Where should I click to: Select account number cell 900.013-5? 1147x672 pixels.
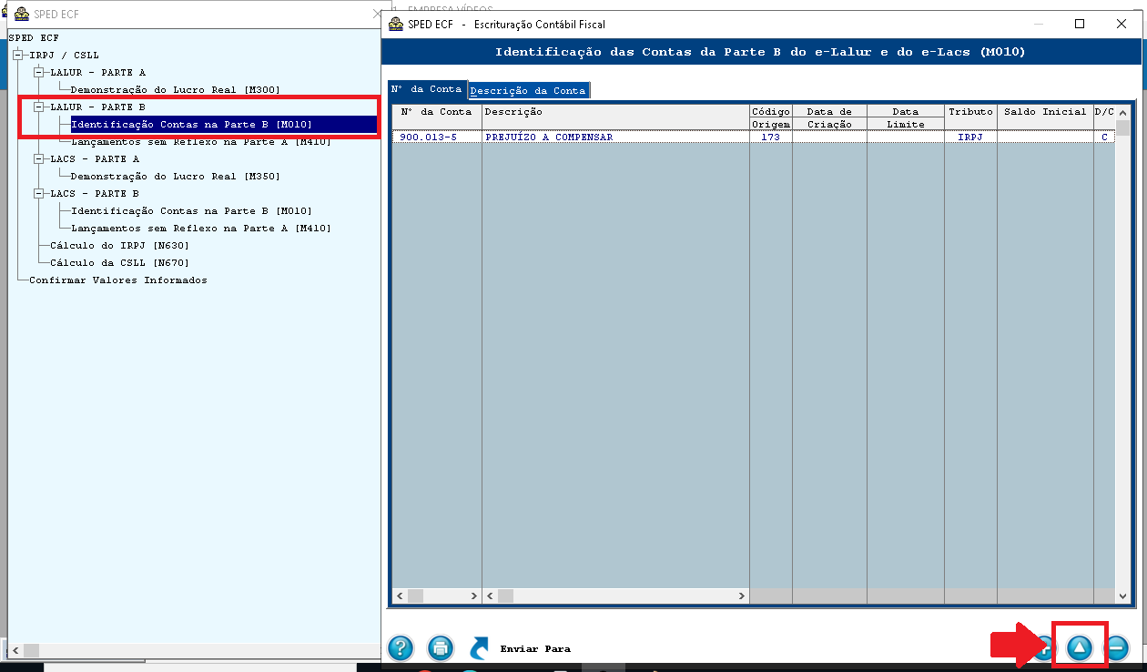[x=437, y=137]
